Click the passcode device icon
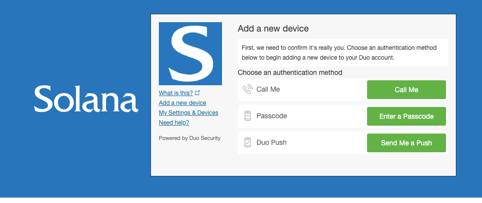482x203 pixels. (248, 116)
